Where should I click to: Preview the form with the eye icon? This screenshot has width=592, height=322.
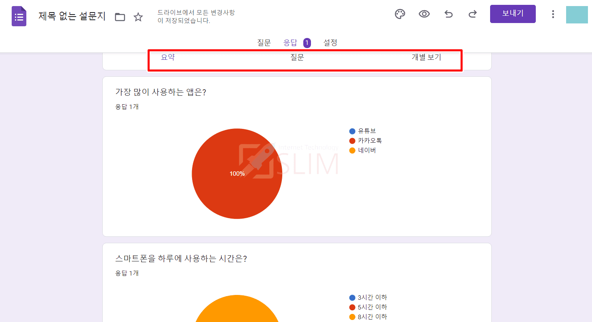tap(424, 14)
